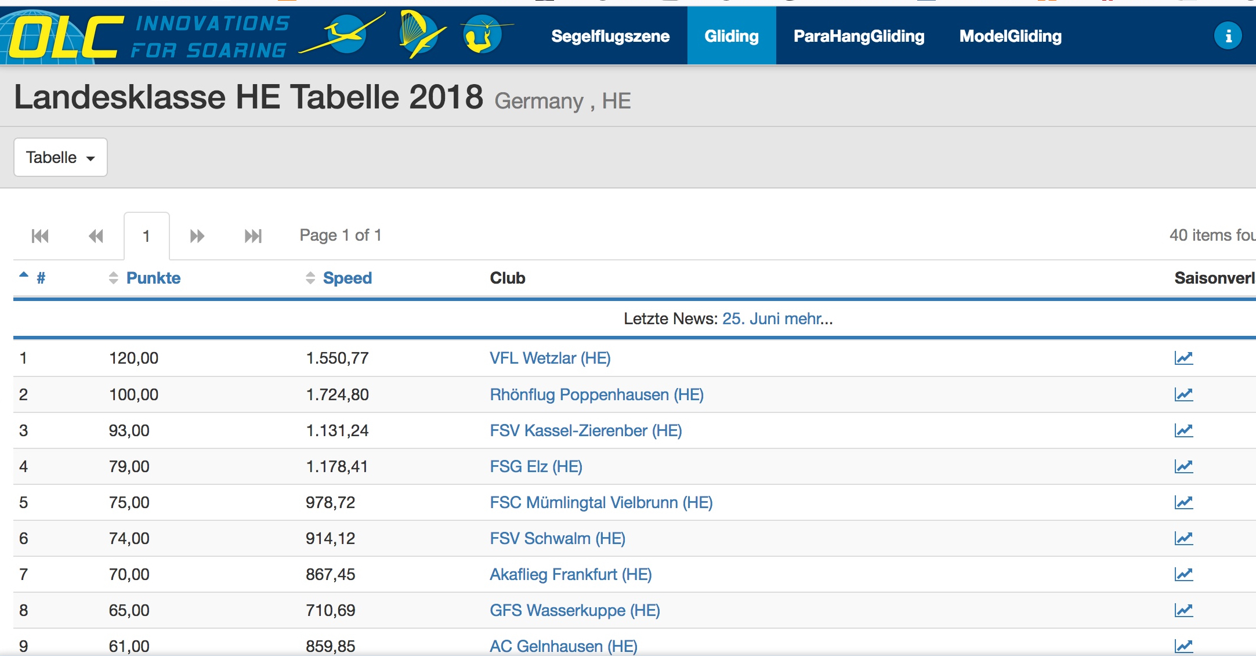Select the Gliding tab

(x=732, y=36)
